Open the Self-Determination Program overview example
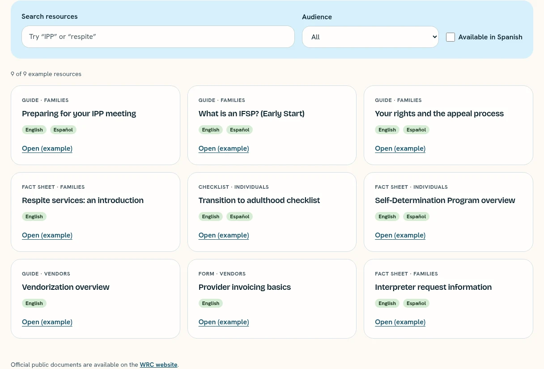The width and height of the screenshot is (544, 369). pyautogui.click(x=400, y=235)
